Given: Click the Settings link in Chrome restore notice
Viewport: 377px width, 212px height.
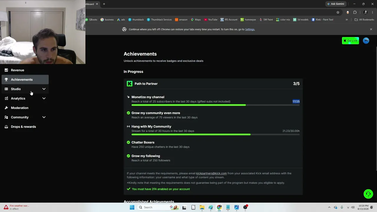Looking at the screenshot, I should point(250,29).
